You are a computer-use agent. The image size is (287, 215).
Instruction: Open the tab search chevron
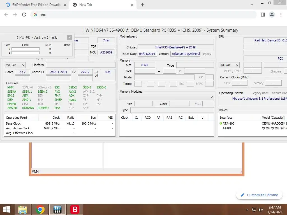point(252,5)
